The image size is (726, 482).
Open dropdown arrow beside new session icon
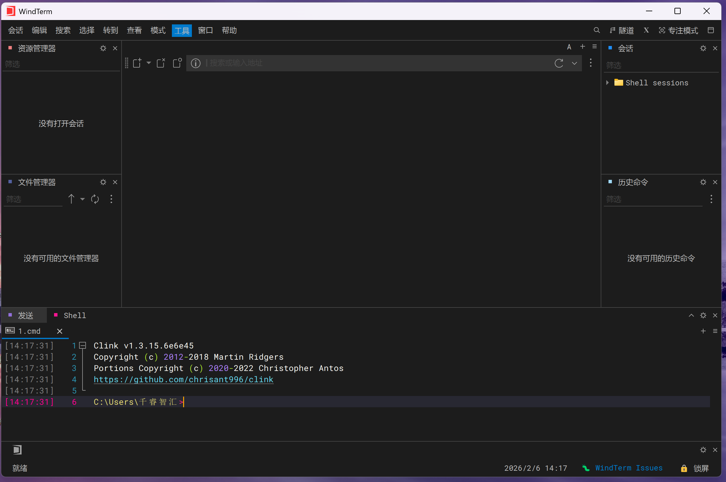click(149, 63)
